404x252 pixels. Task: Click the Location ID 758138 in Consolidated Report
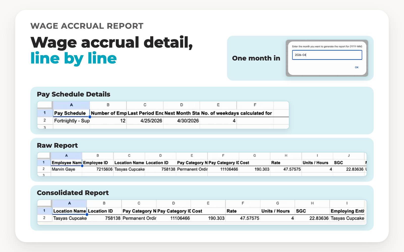pyautogui.click(x=104, y=218)
